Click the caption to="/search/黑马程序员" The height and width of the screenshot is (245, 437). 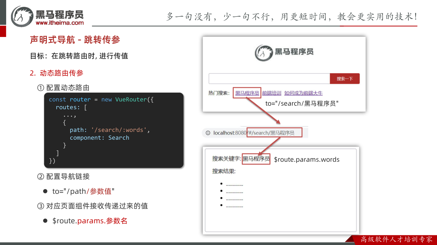302,103
